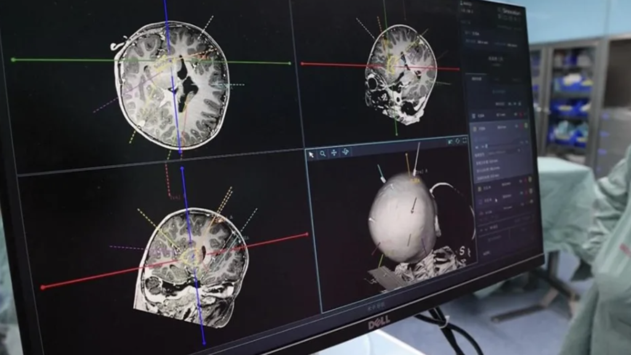631x355 pixels.
Task: Click the bottom endpoint of coronal blue crosshair line
Action: point(204,343)
